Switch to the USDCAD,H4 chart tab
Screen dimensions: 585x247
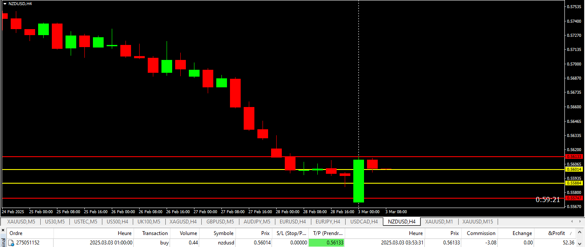364,222
